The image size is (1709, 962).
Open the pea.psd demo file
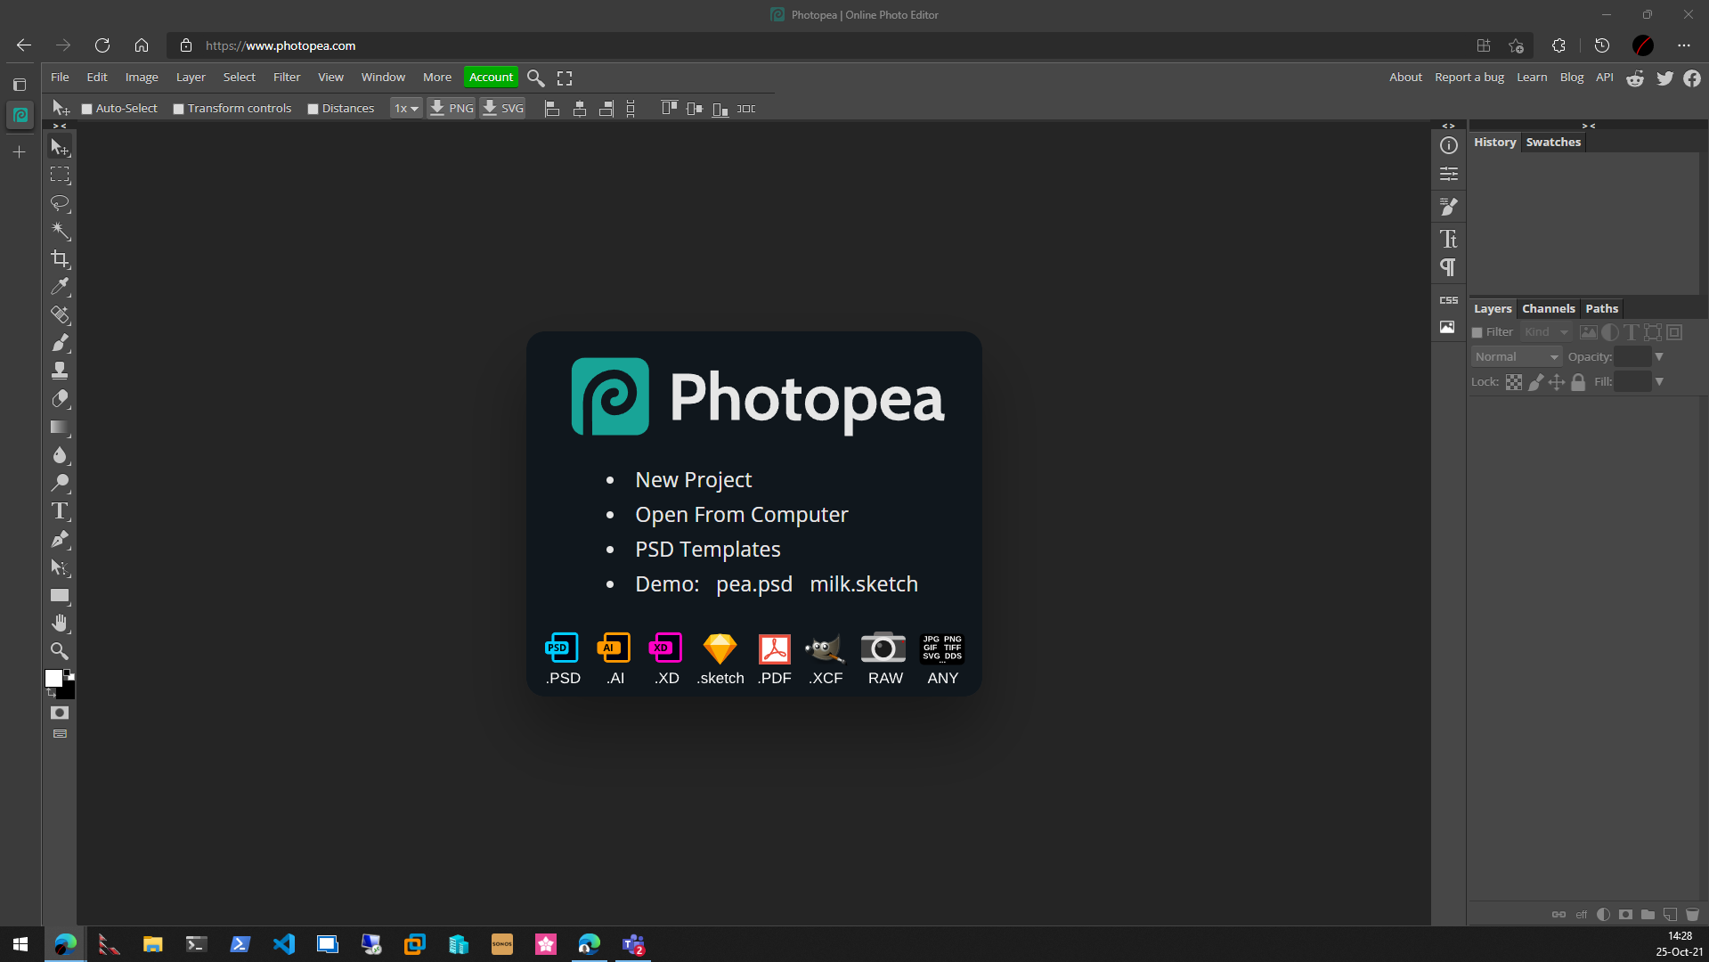[753, 584]
